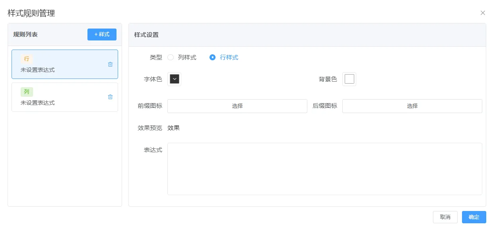The height and width of the screenshot is (232, 493).
Task: Click the + 样式 button
Action: [102, 35]
